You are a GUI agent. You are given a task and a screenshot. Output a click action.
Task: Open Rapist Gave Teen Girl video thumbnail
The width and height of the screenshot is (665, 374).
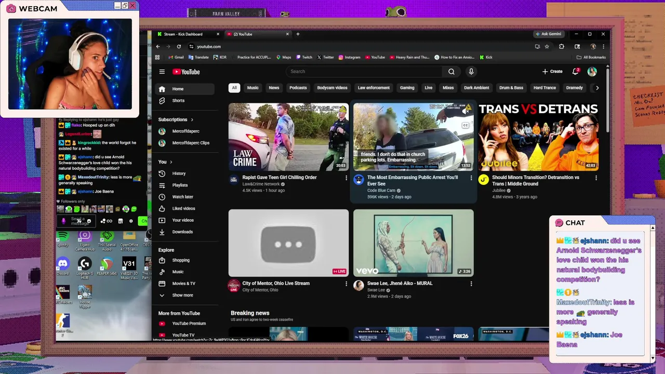(x=288, y=137)
